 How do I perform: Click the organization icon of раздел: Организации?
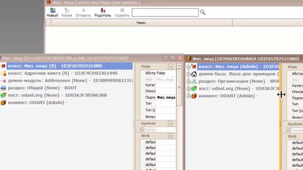194,81
